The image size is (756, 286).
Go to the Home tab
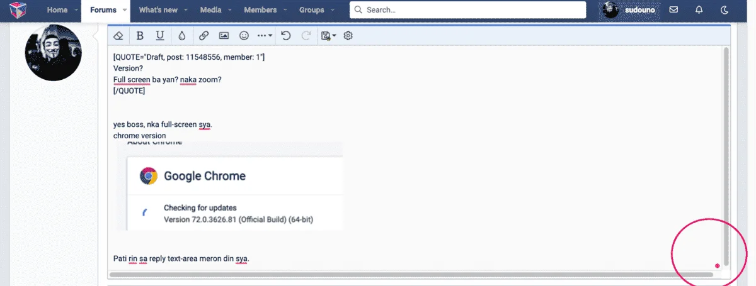pos(57,10)
